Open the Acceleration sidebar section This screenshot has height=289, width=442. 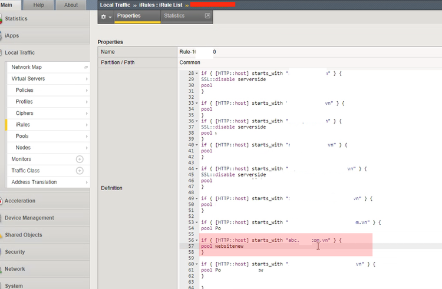[x=20, y=201]
